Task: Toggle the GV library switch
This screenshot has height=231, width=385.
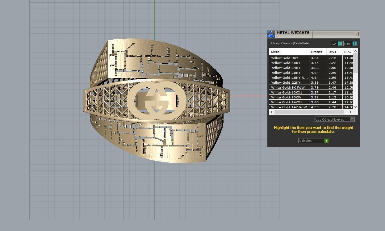Action: coord(337,44)
